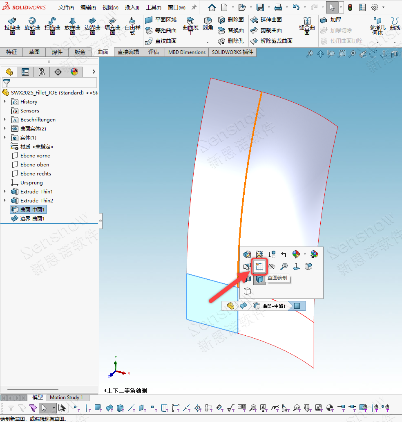Toggle the Hide eye icon in context toolbar

point(272,267)
